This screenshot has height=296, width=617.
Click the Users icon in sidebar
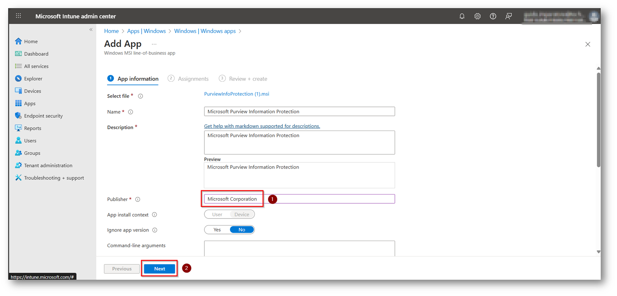[18, 140]
